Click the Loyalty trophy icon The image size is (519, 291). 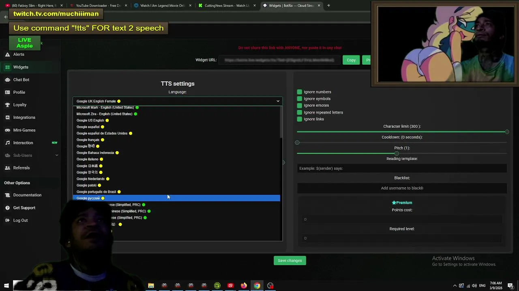click(8, 105)
